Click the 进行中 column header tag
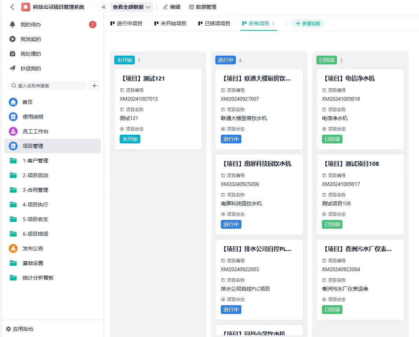419x337 pixels. (x=226, y=60)
